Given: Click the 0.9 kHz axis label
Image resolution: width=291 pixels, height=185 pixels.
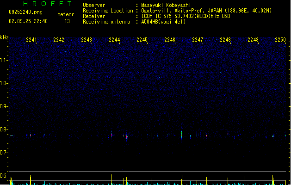Looking at the screenshot, I should click(4, 106).
